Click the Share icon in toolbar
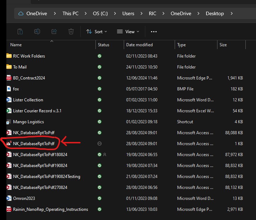The height and width of the screenshot is (220, 256). pyautogui.click(x=54, y=31)
